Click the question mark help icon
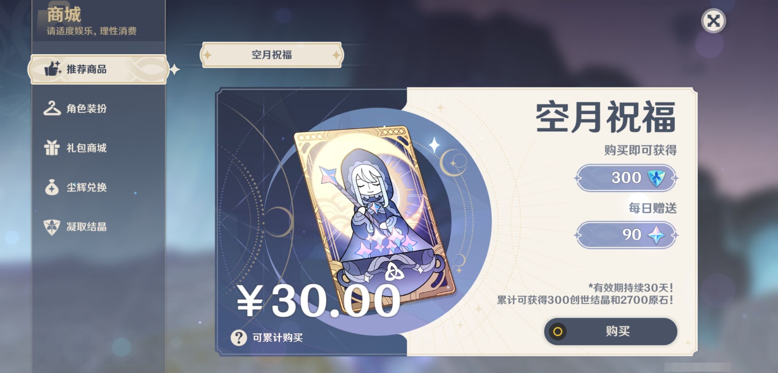This screenshot has width=778, height=373. 239,337
